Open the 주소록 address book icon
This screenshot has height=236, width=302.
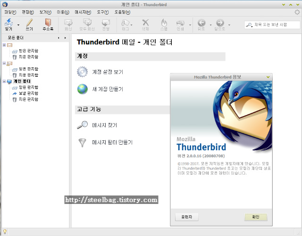tap(48, 23)
